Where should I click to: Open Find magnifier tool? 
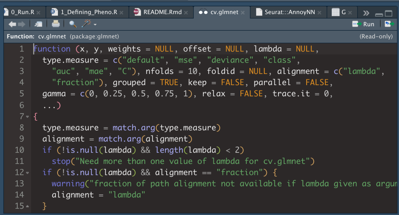pyautogui.click(x=73, y=24)
